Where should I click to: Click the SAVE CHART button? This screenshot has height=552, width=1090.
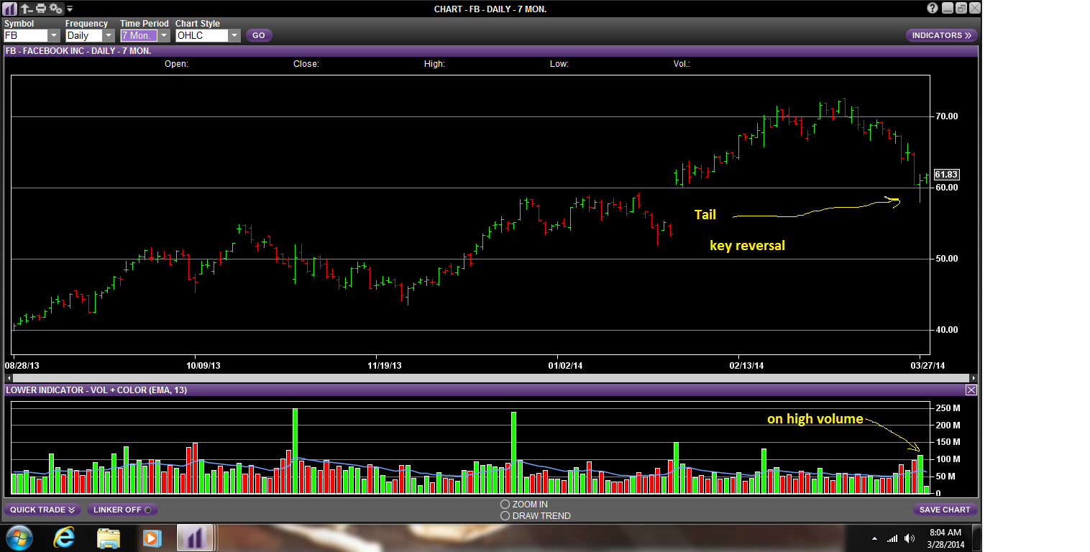pyautogui.click(x=945, y=510)
